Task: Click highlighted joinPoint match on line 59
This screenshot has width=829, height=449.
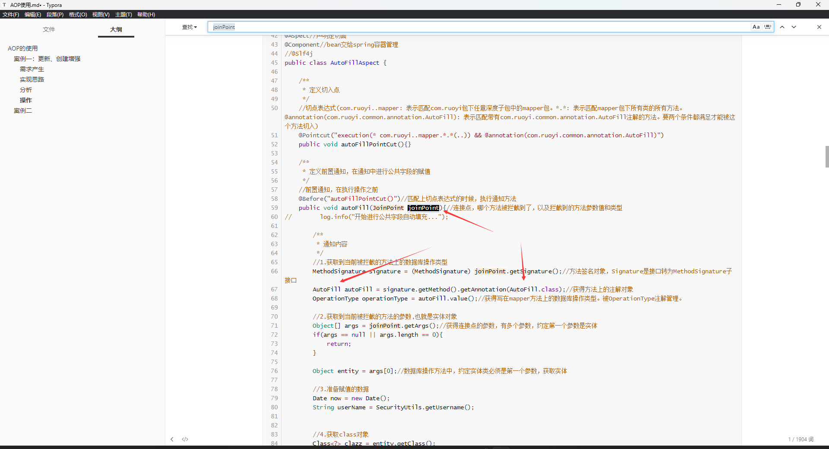Action: [423, 208]
